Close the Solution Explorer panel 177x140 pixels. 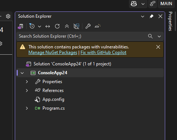pyautogui.click(x=160, y=16)
